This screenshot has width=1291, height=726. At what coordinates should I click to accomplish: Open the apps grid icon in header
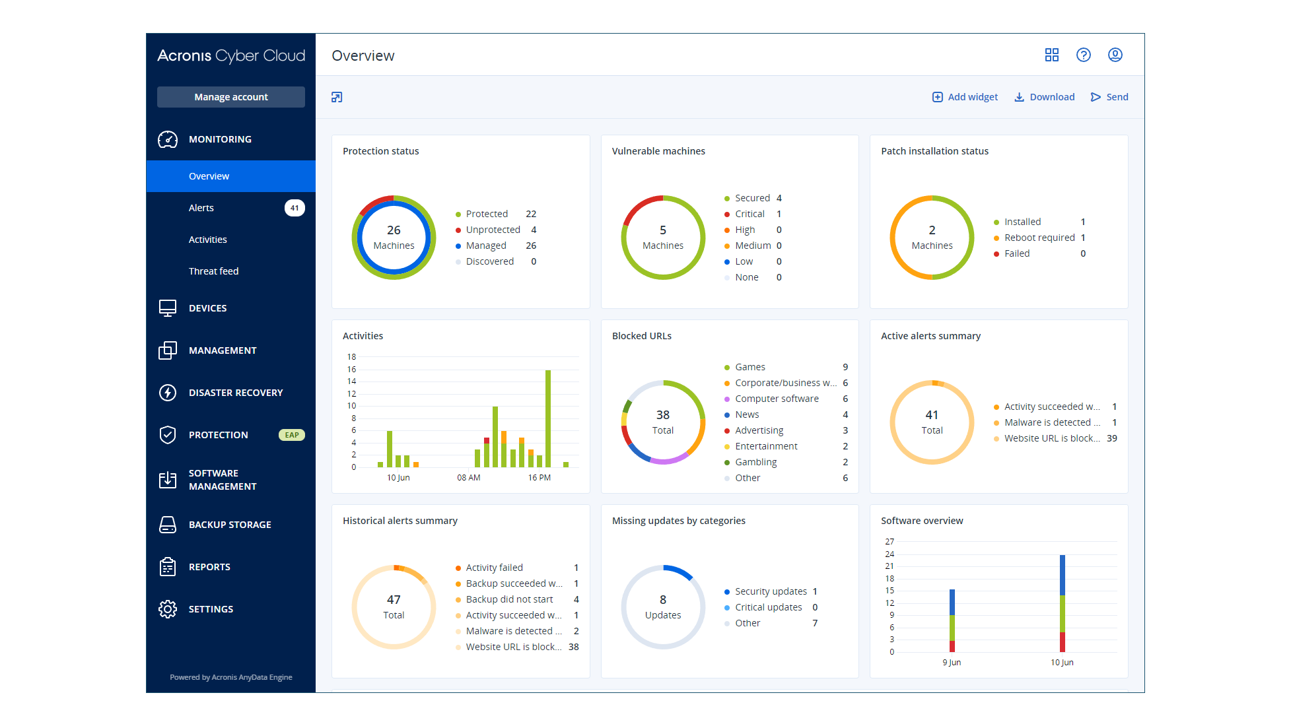(1052, 55)
